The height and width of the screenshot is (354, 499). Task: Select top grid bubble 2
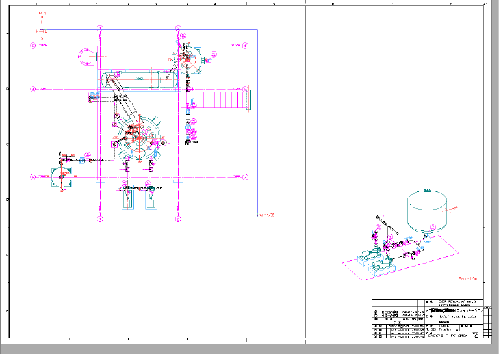click(178, 28)
